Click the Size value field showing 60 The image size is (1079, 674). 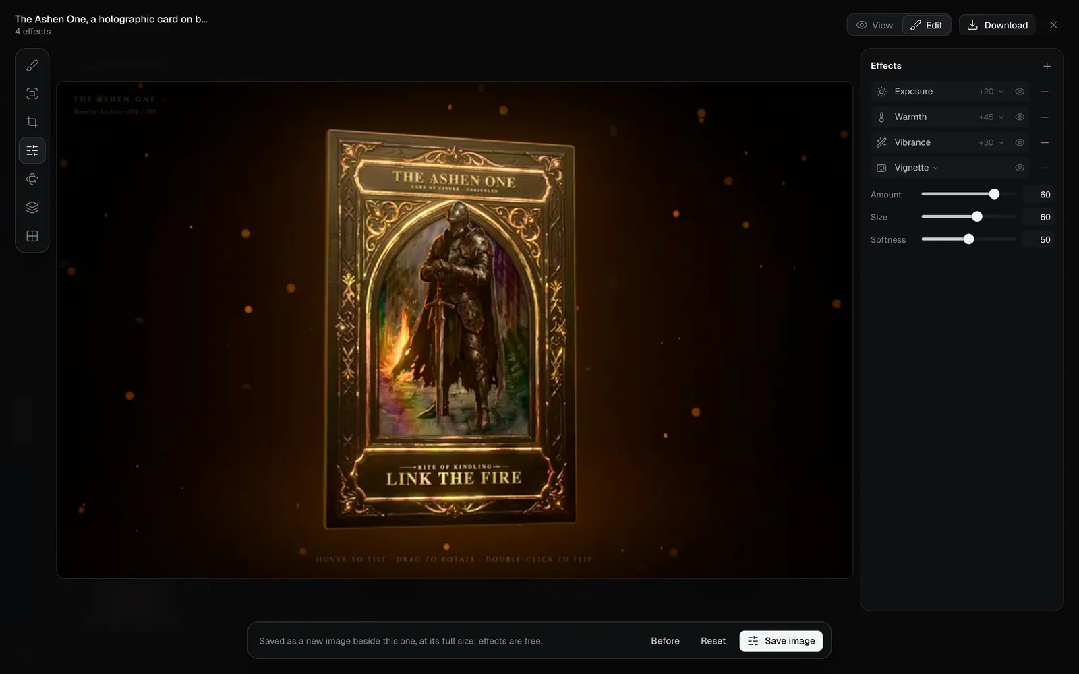(x=1039, y=217)
